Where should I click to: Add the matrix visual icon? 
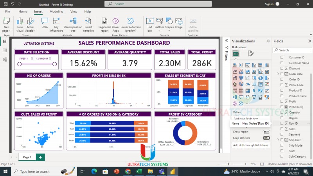point(248,91)
